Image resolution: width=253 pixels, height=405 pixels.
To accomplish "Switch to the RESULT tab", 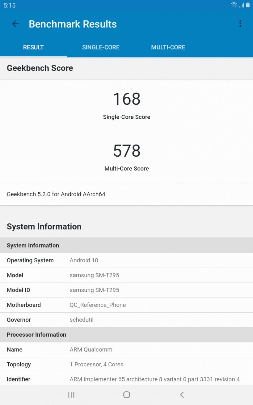I will [33, 47].
